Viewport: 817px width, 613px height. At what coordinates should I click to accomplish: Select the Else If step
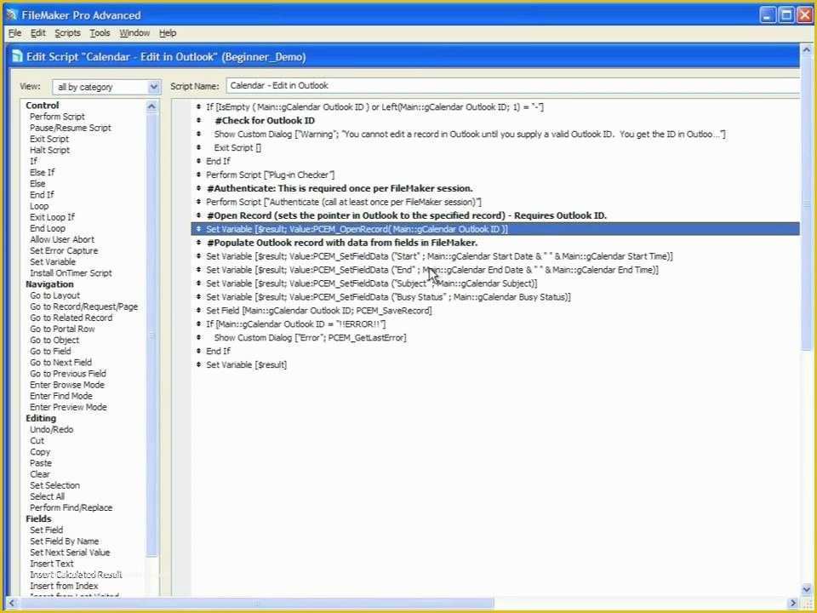coord(42,172)
